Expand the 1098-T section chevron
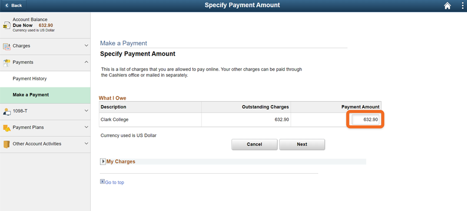The image size is (467, 211). pos(86,111)
